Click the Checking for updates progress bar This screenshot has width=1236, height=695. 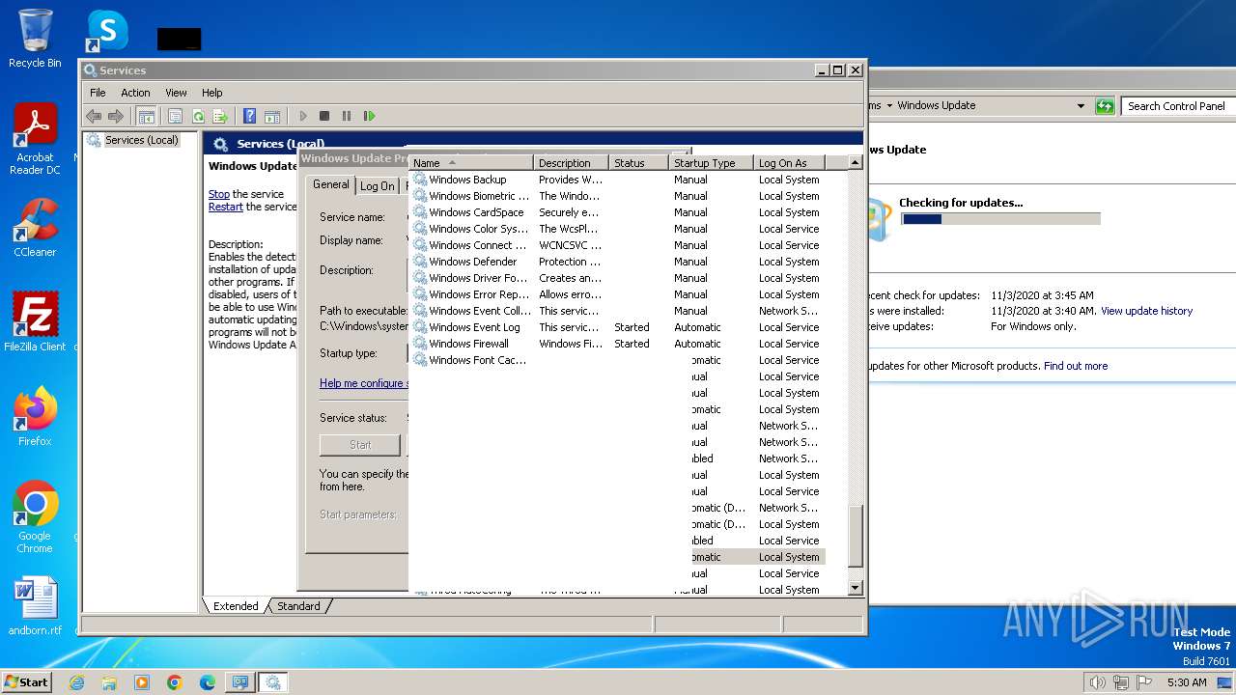[1000, 219]
